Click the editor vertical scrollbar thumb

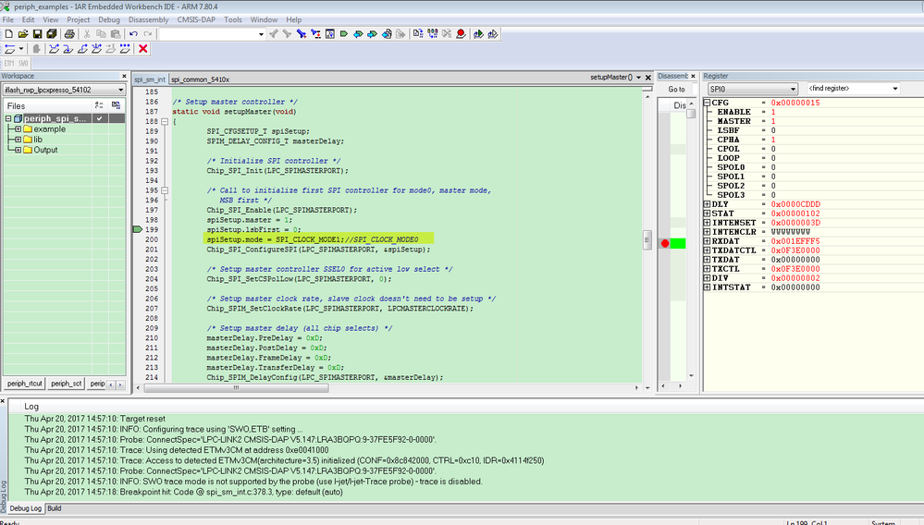click(x=647, y=239)
